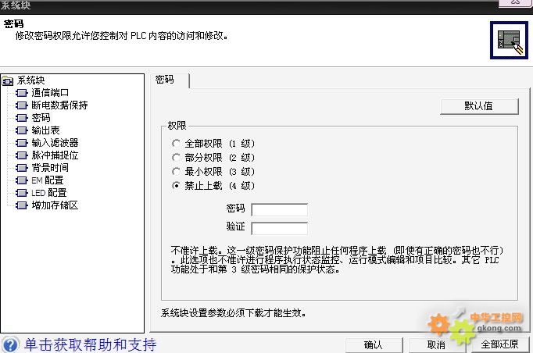Open the 密码 tab
The image size is (533, 353).
(165, 80)
